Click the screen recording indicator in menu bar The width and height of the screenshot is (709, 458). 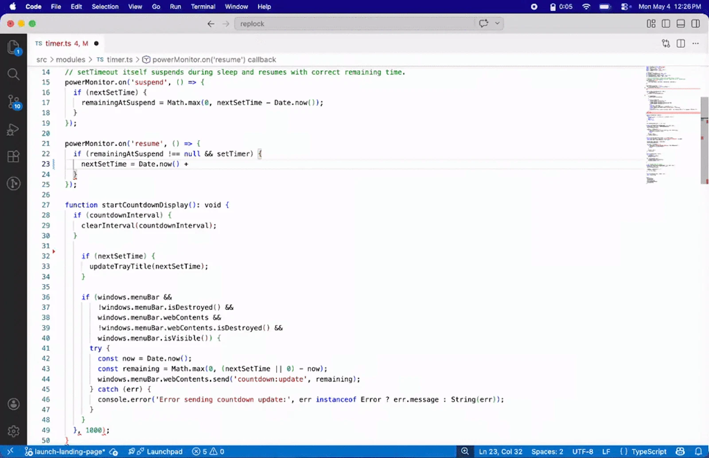click(534, 7)
